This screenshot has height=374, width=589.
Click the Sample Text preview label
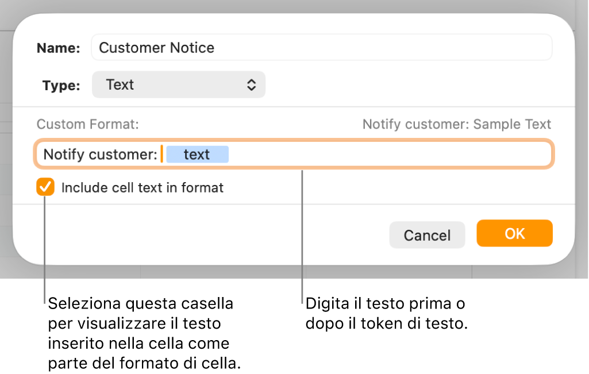tap(457, 124)
